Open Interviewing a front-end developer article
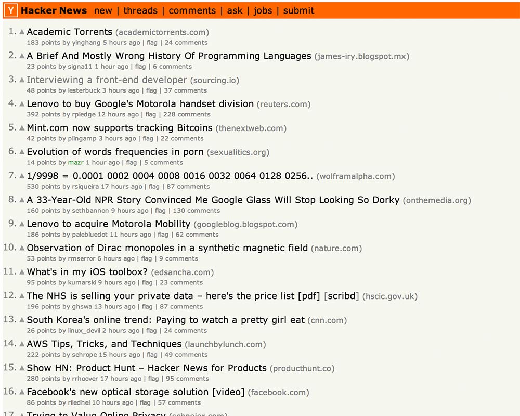The image size is (520, 416). point(107,80)
